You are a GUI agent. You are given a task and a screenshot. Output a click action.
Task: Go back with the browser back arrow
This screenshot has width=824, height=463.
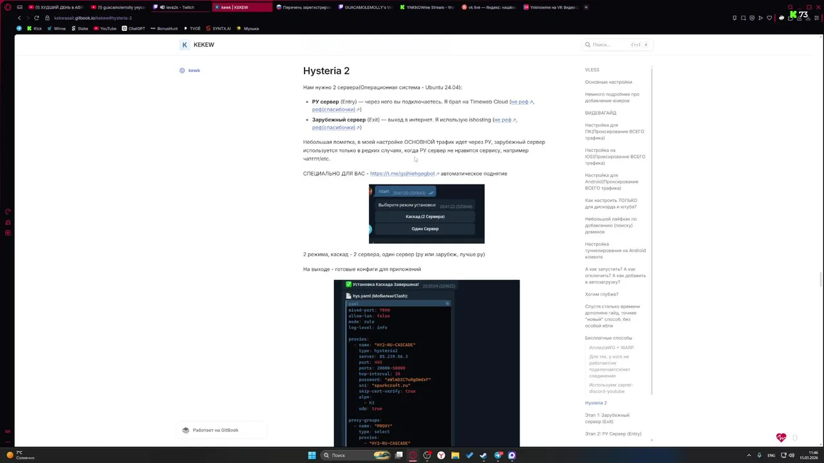[x=19, y=18]
